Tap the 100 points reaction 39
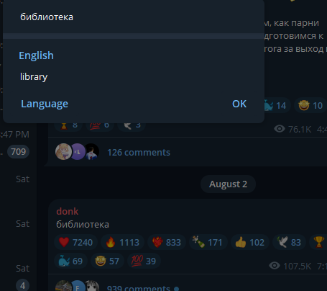This screenshot has height=291, width=327. [x=144, y=261]
